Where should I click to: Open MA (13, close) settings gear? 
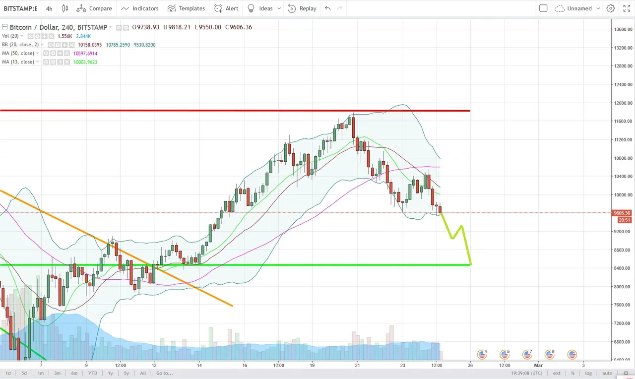(x=53, y=62)
